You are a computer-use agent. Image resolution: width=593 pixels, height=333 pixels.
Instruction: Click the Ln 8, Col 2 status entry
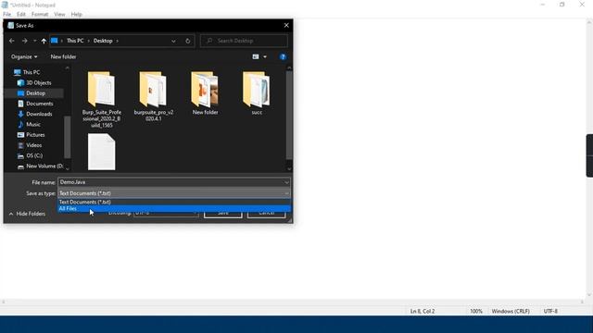pos(423,311)
